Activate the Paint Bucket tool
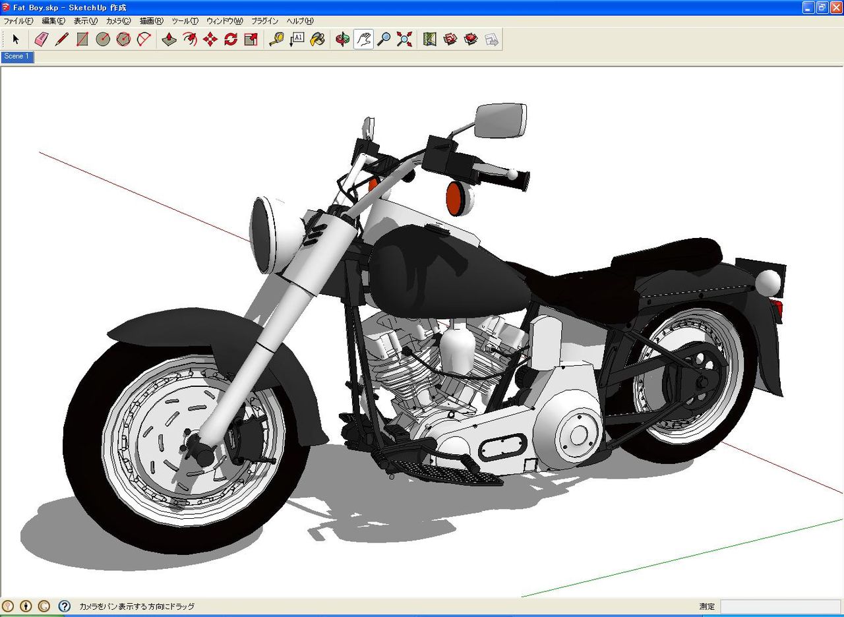844x617 pixels. point(318,40)
